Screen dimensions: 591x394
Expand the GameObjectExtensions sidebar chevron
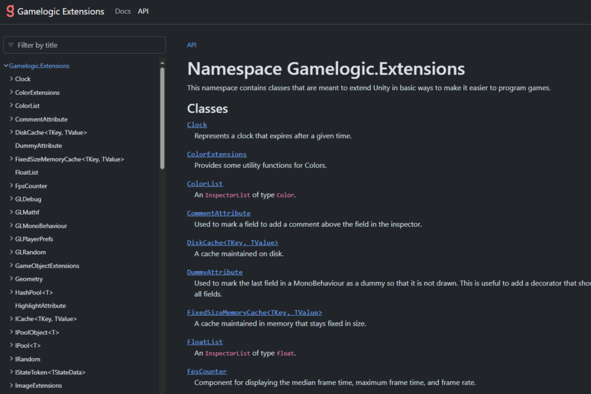click(11, 265)
